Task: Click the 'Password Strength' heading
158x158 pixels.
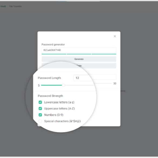Action: pos(51,96)
